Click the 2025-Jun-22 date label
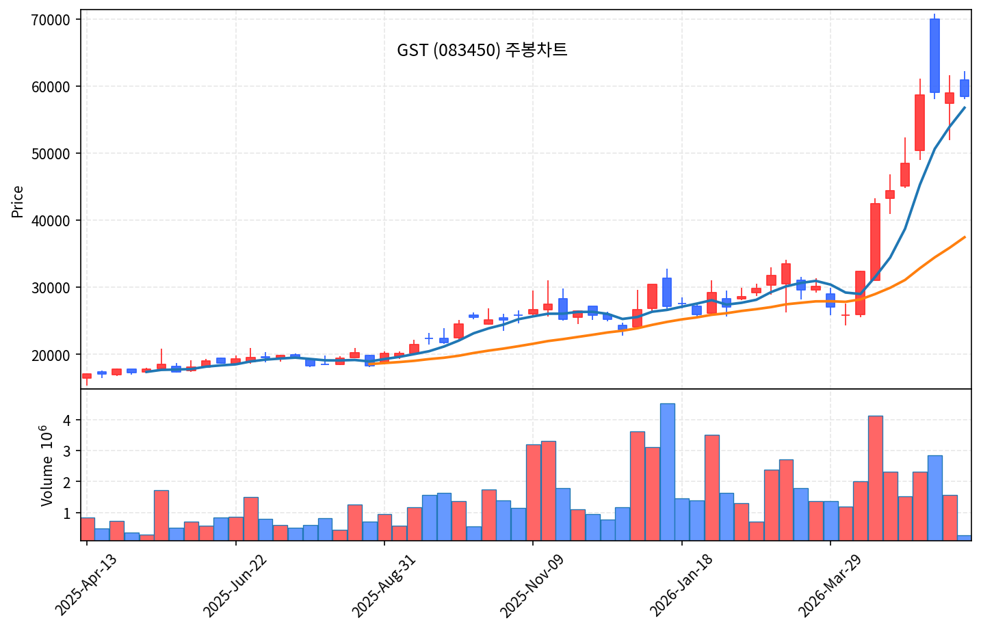This screenshot has height=631, width=981. point(235,585)
